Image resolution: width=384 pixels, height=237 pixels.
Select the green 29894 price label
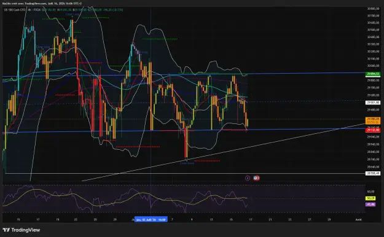pos(373,74)
